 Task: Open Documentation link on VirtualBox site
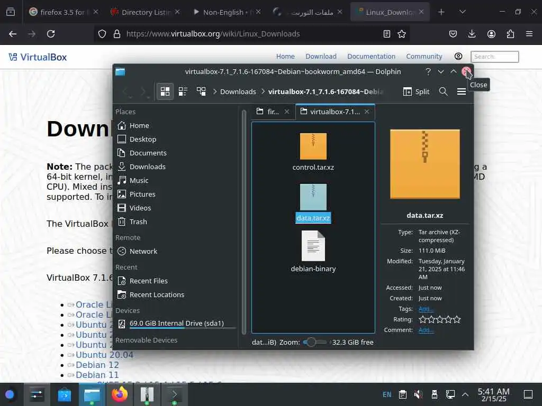coord(371,56)
